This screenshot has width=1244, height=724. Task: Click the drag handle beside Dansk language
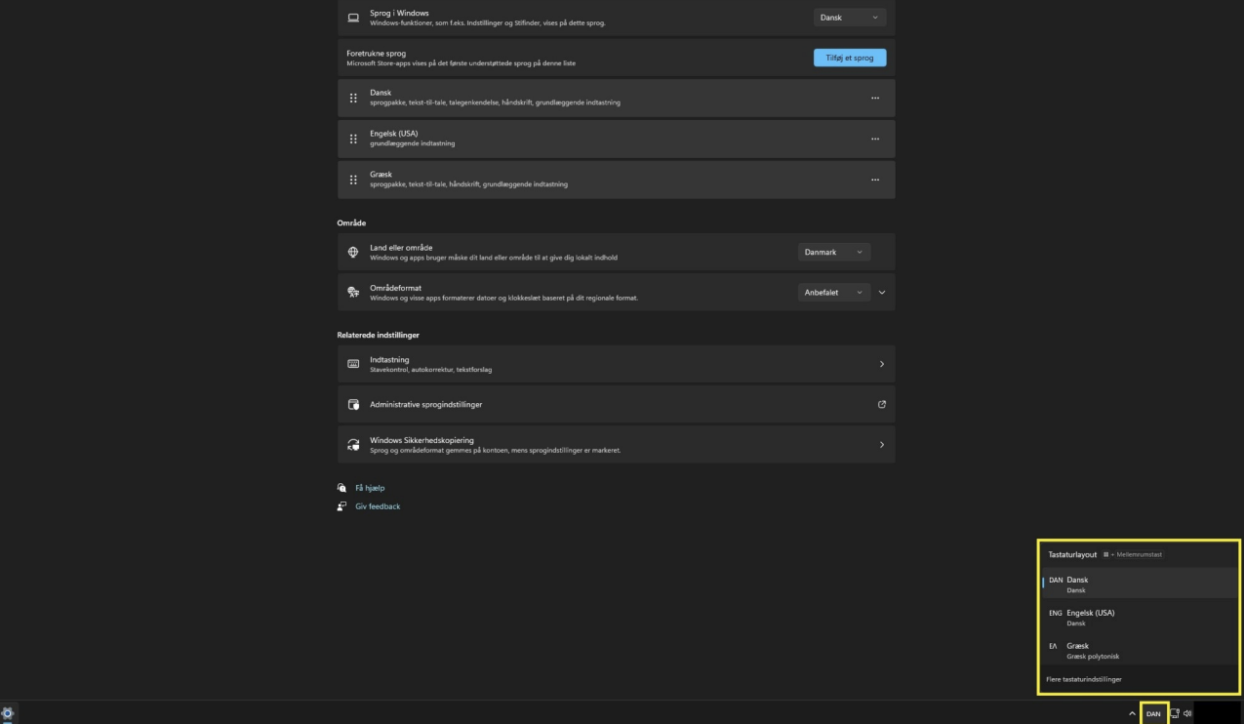[x=353, y=98]
